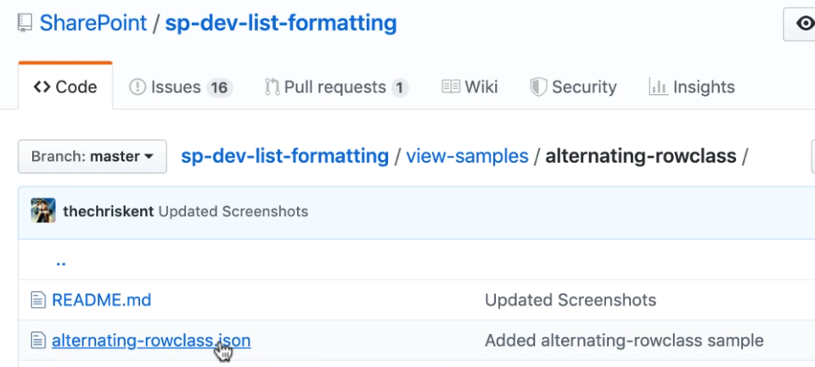Click the repository book icon

point(25,24)
